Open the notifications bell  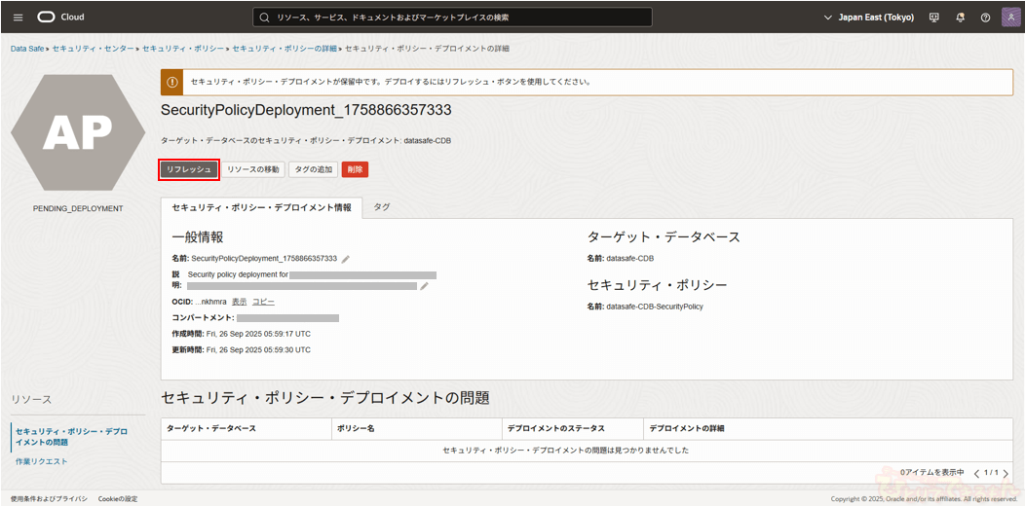coord(960,18)
